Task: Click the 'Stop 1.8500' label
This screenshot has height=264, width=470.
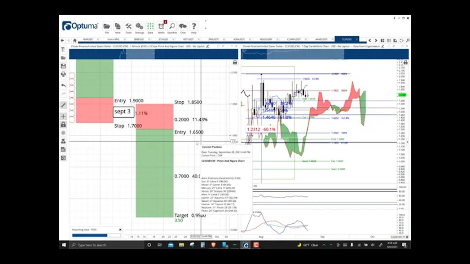Action: pos(188,102)
